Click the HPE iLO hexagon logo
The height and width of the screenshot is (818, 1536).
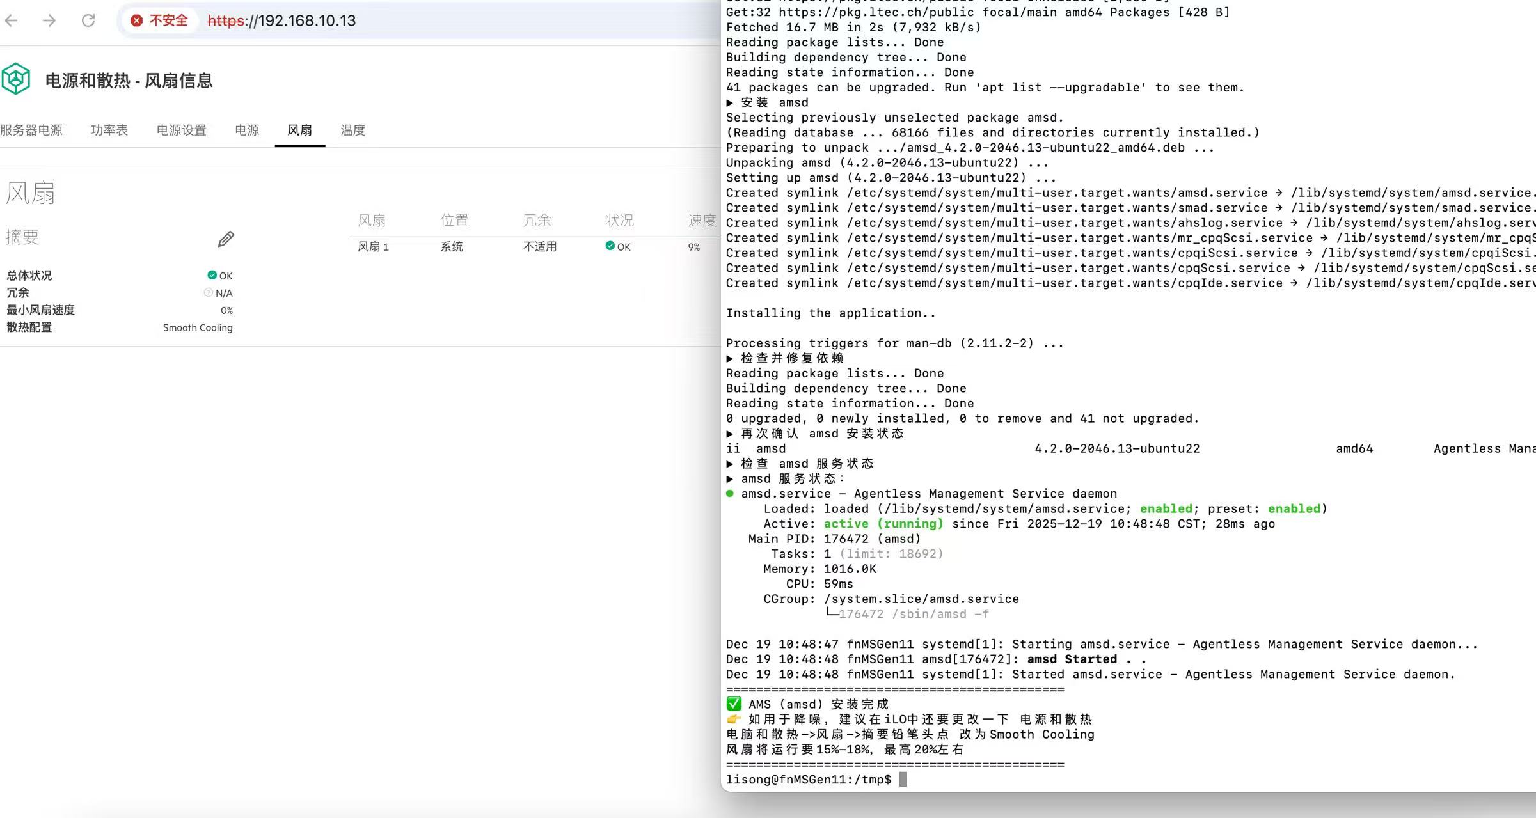pos(16,79)
